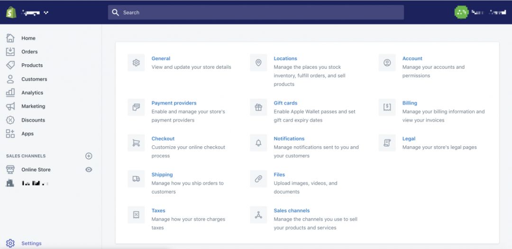
Task: Add a sales channel with plus button
Action: click(x=89, y=156)
